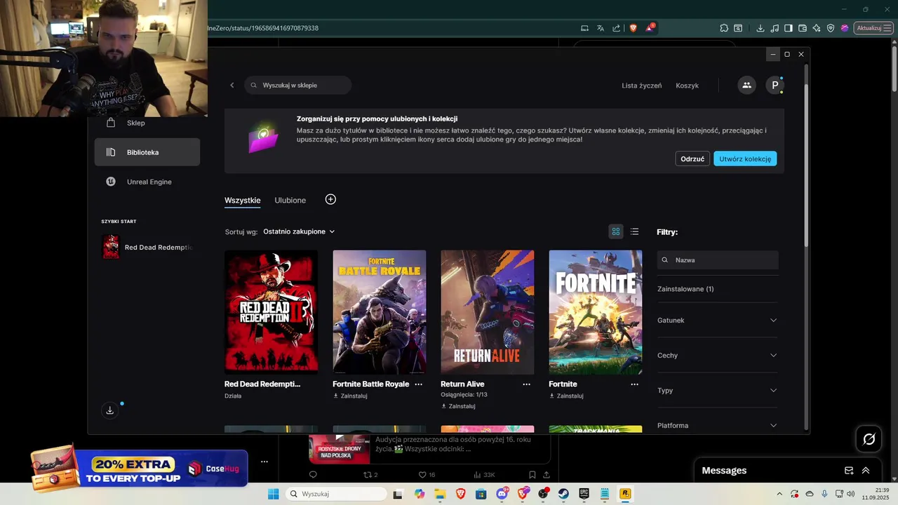This screenshot has height=505, width=898.
Task: Expand the Platforma filter
Action: 718,425
